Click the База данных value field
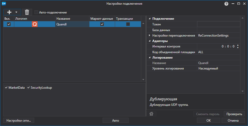Viewport: 248px width, 126px height. pos(218,30)
